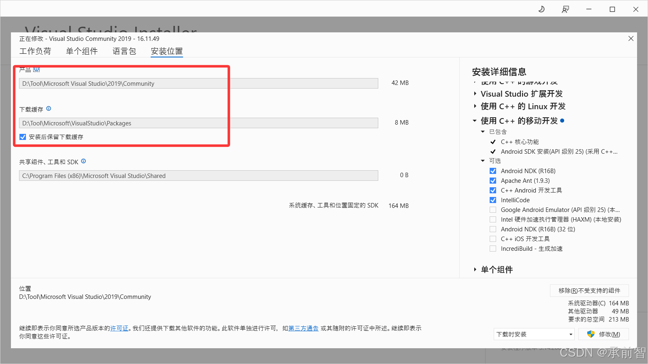Click Android SDK 安装(API 级别 25) item
The image size is (648, 364).
point(559,151)
